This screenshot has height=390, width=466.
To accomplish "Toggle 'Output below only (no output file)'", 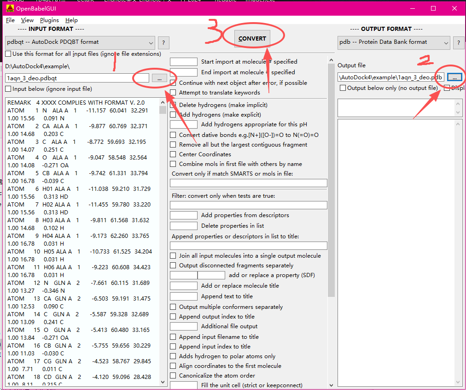I will 343,88.
